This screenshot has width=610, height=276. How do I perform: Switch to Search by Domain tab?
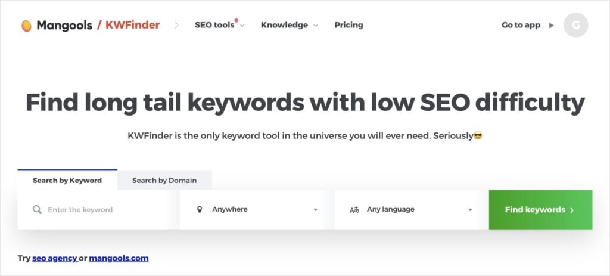(x=164, y=180)
